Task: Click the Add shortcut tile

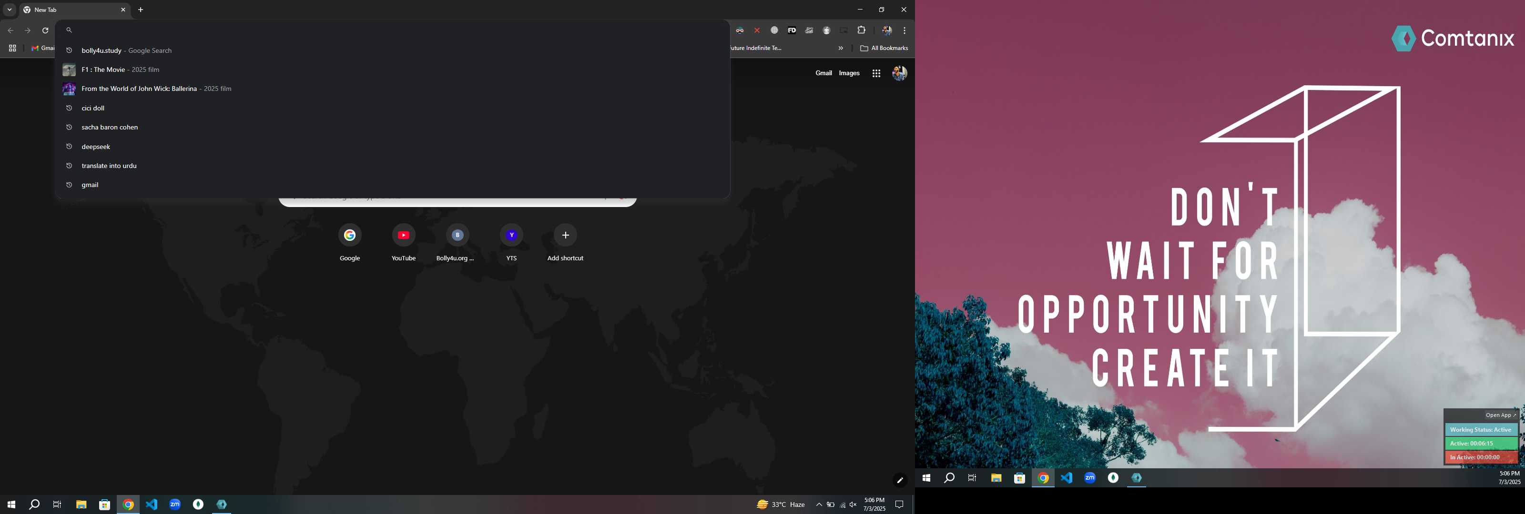Action: [565, 243]
